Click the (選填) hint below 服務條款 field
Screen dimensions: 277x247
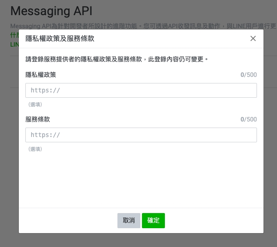pos(35,149)
